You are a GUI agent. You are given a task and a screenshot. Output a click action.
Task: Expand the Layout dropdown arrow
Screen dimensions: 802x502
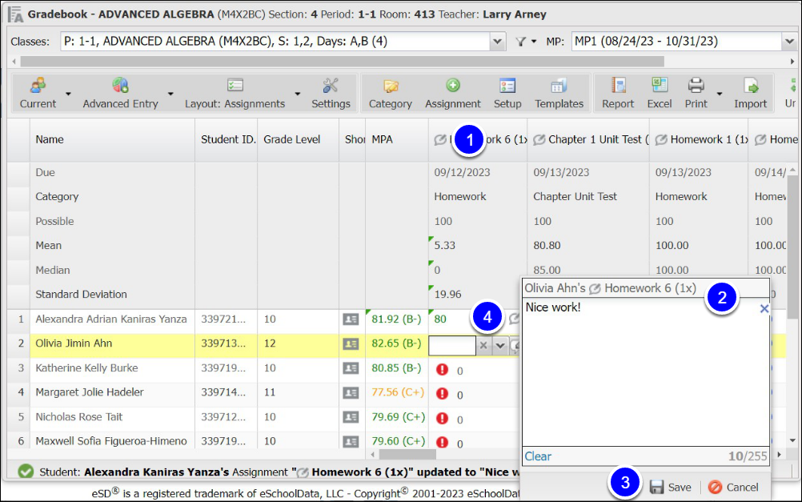point(297,94)
